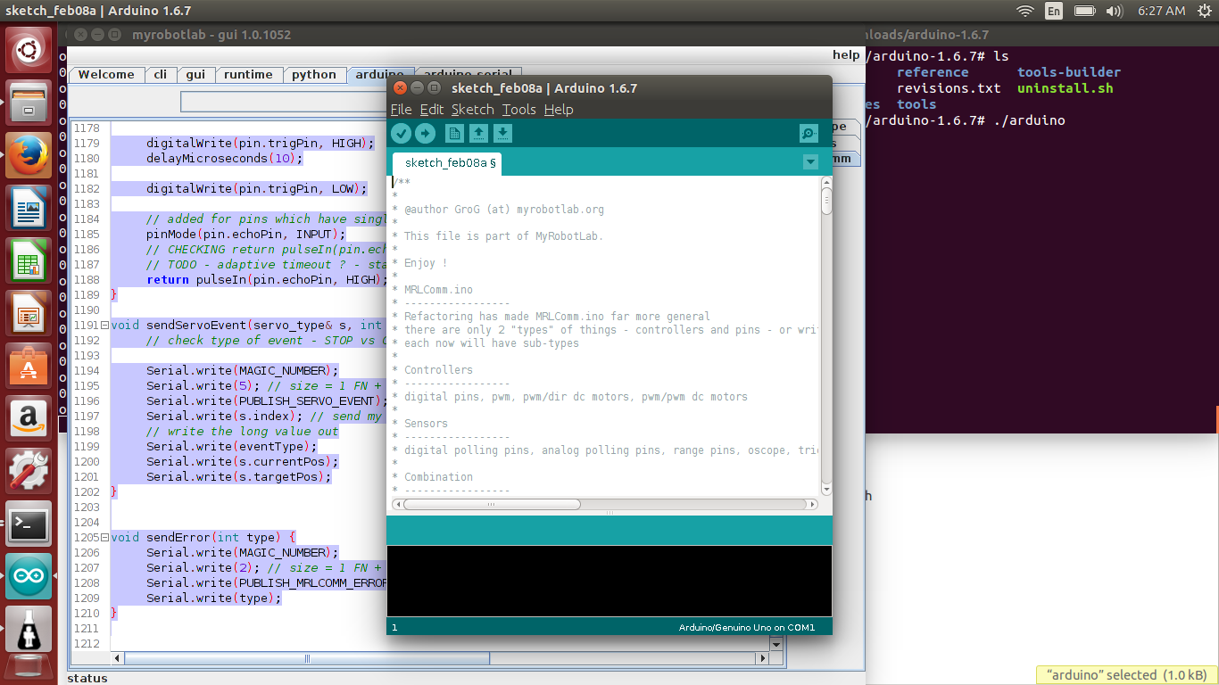This screenshot has height=685, width=1219.
Task: Open the Tools menu in Arduino
Action: tap(518, 110)
